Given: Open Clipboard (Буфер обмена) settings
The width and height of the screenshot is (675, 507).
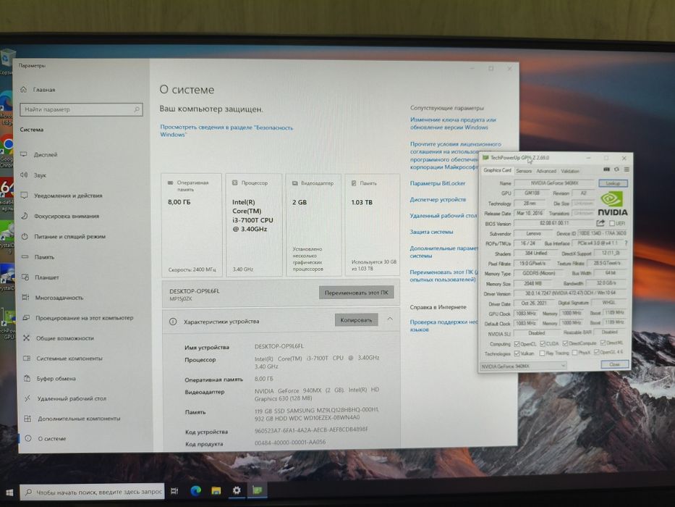Looking at the screenshot, I should (x=56, y=379).
